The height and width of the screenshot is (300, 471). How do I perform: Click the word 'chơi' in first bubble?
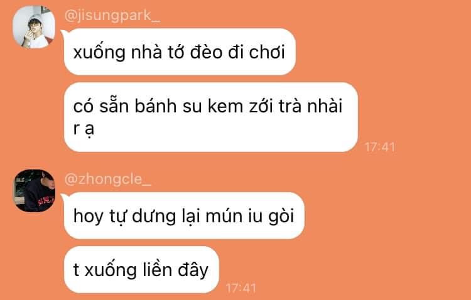267,52
